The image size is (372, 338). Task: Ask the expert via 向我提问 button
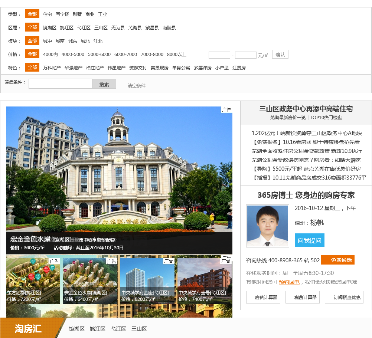pos(310,240)
